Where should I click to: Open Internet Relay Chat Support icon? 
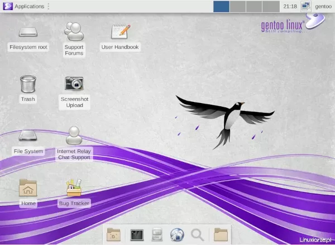[x=74, y=135]
